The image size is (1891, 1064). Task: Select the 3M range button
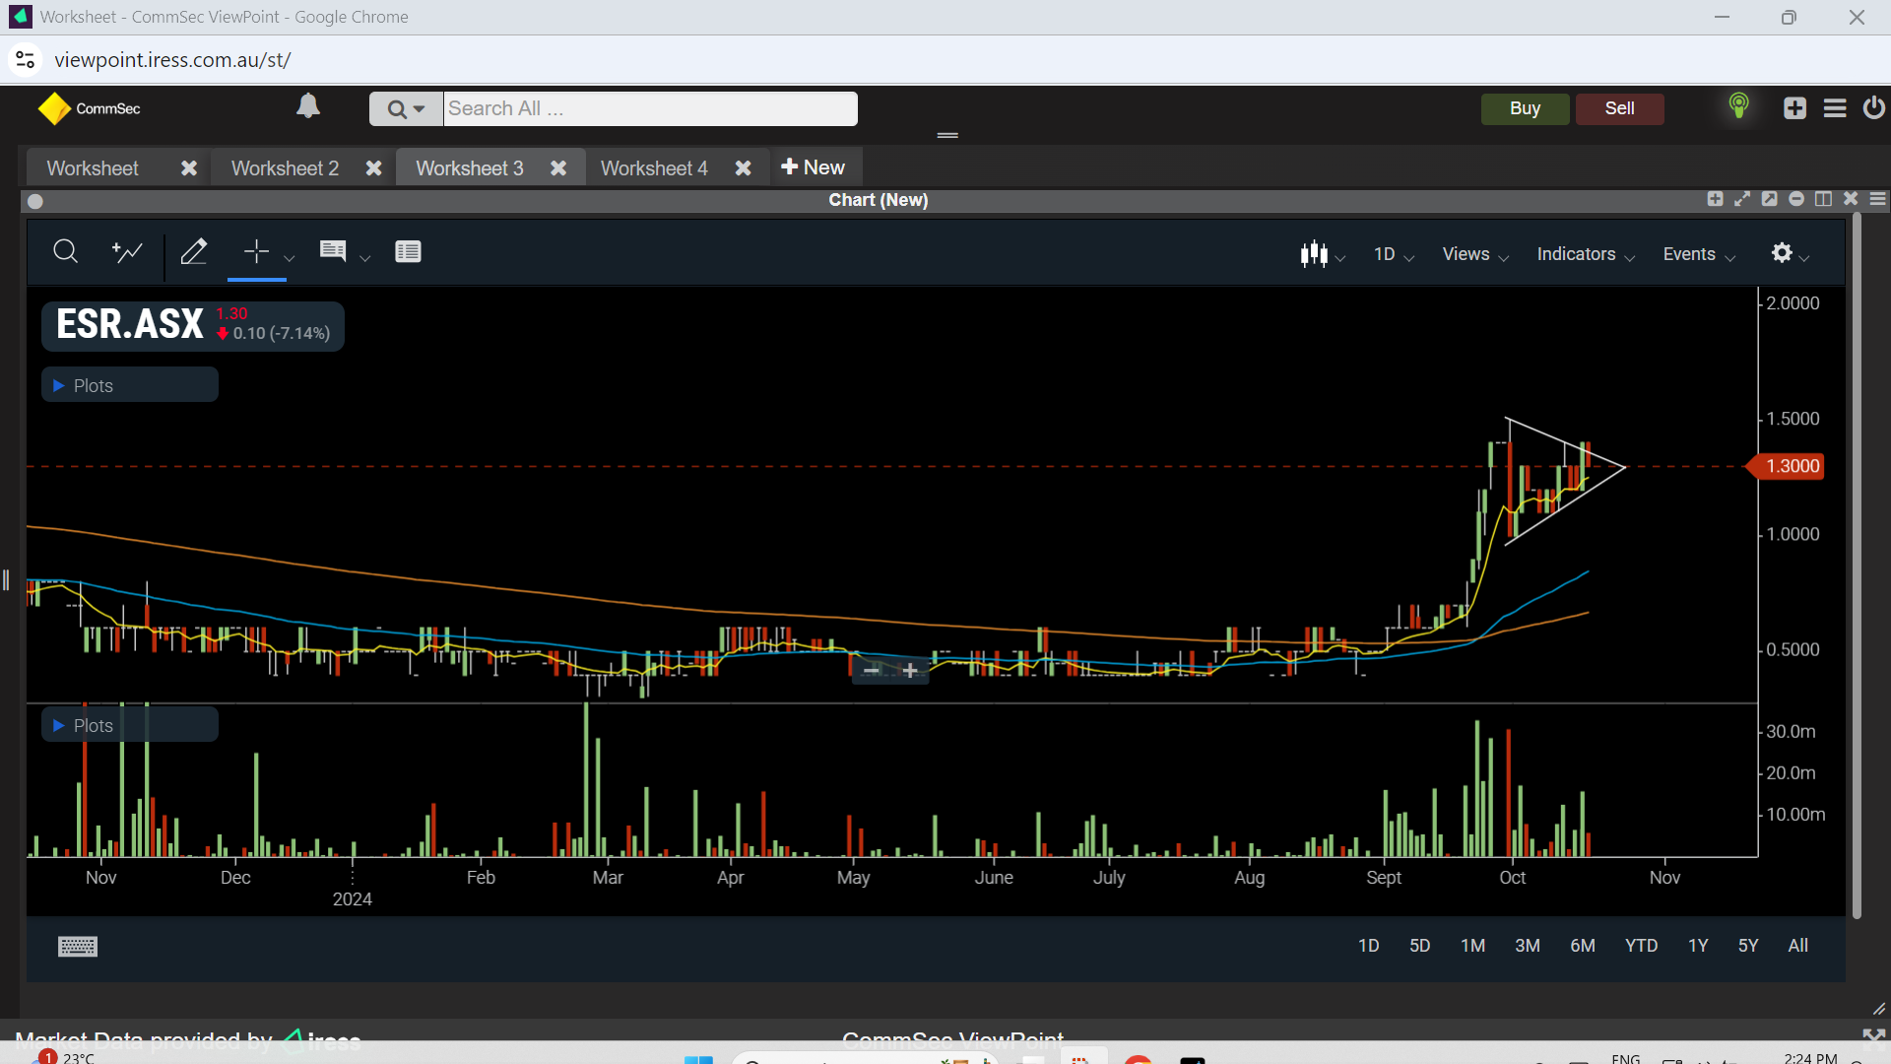point(1528,946)
